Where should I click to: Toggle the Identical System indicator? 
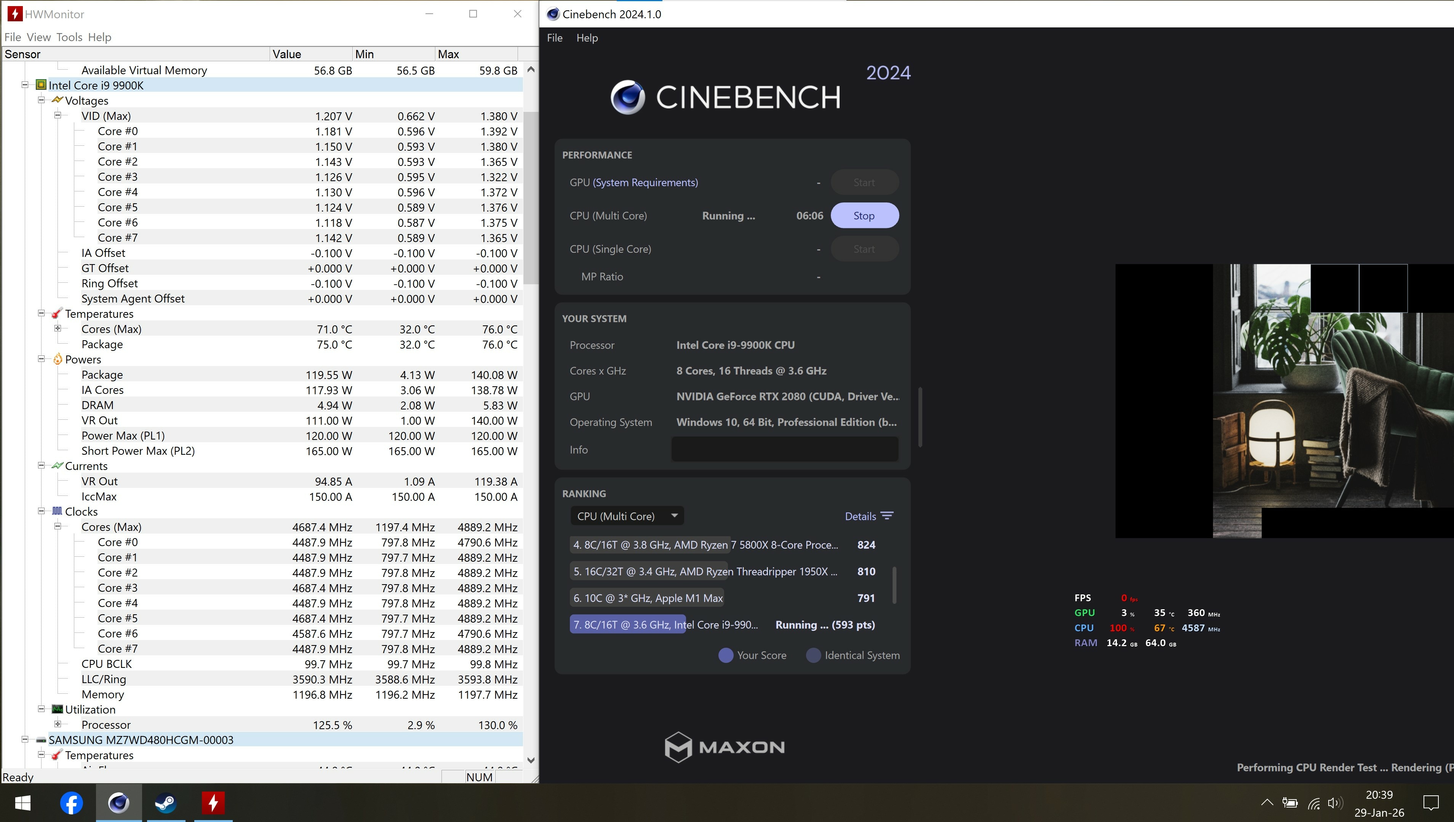coord(813,655)
